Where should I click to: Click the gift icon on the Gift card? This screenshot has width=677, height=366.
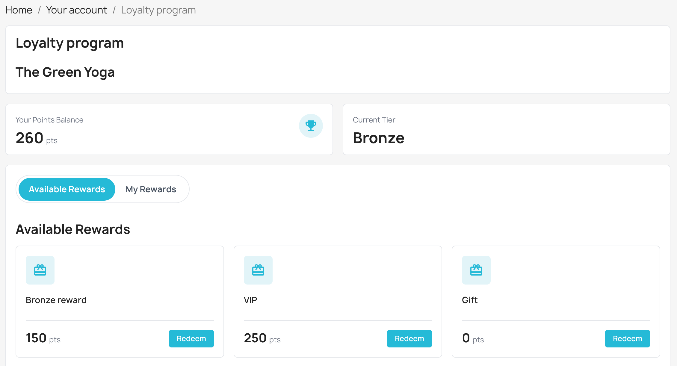point(476,270)
